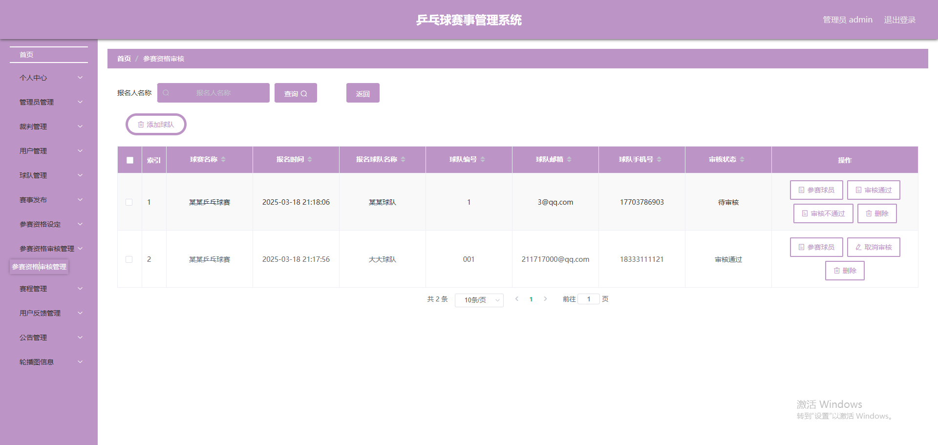Select 参赛资格审核管理 submenu item
The width and height of the screenshot is (938, 445).
(39, 267)
